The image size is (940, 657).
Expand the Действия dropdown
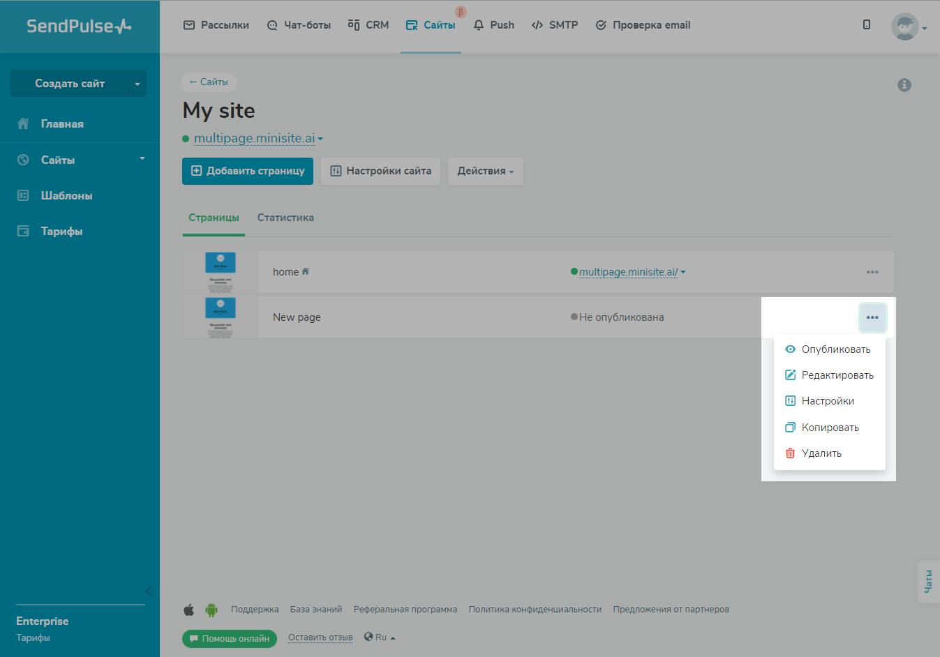[486, 171]
